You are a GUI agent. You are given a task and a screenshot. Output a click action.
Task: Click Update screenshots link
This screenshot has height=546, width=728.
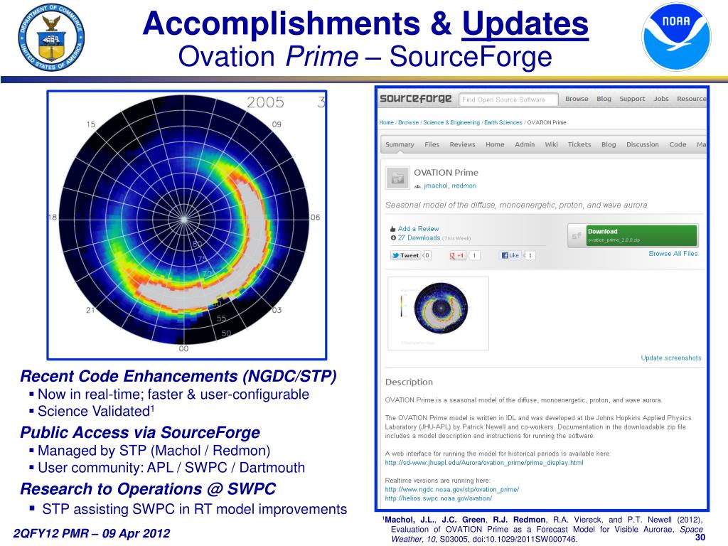click(x=671, y=358)
